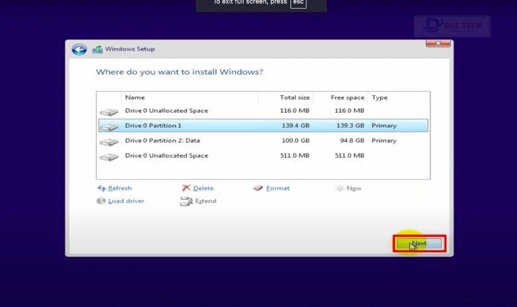517x307 pixels.
Task: Proceed with the Next button
Action: point(419,244)
